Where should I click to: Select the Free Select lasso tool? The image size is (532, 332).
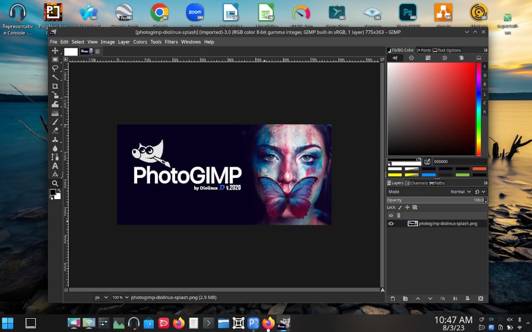click(55, 69)
